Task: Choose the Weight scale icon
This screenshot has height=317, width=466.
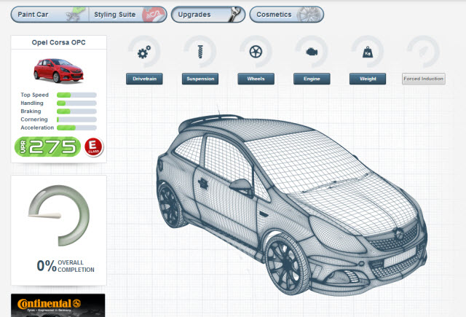Action: pyautogui.click(x=367, y=52)
